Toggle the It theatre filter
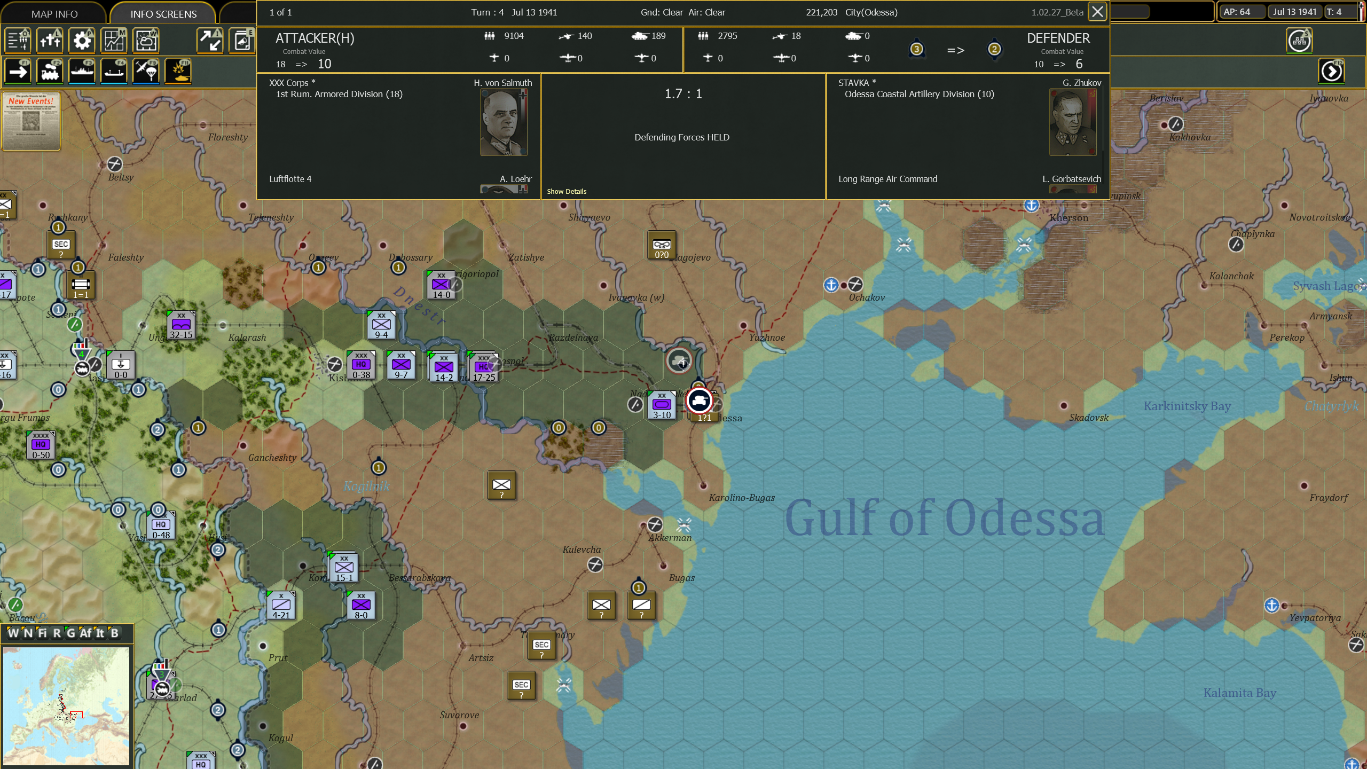Screen dimensions: 1367x769 click(x=100, y=633)
